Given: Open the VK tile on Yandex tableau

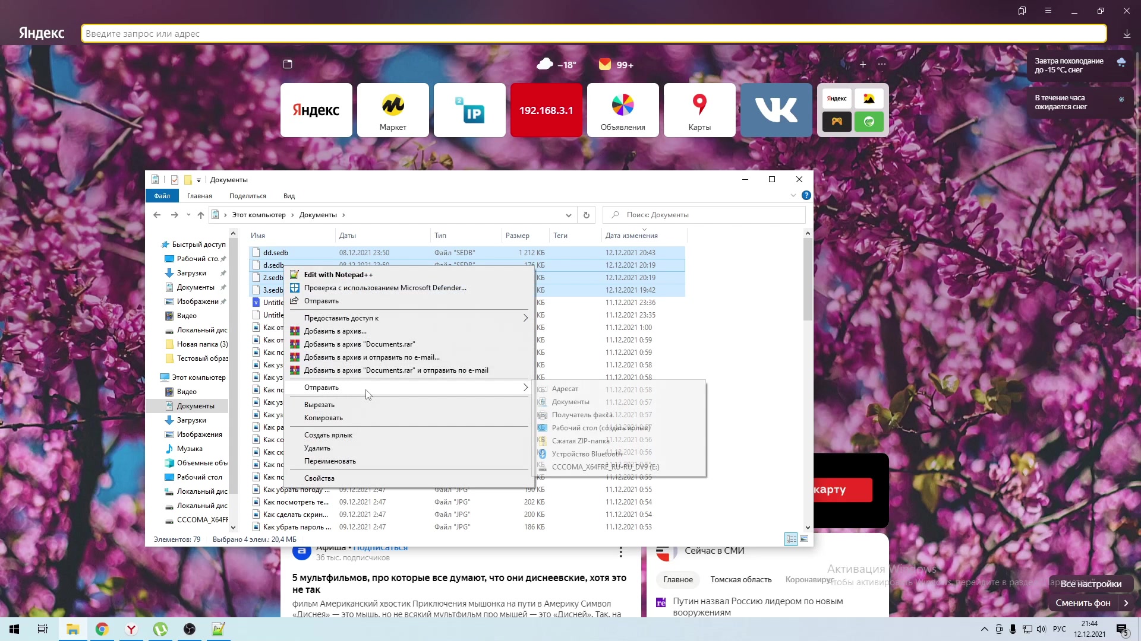Looking at the screenshot, I should click(776, 110).
